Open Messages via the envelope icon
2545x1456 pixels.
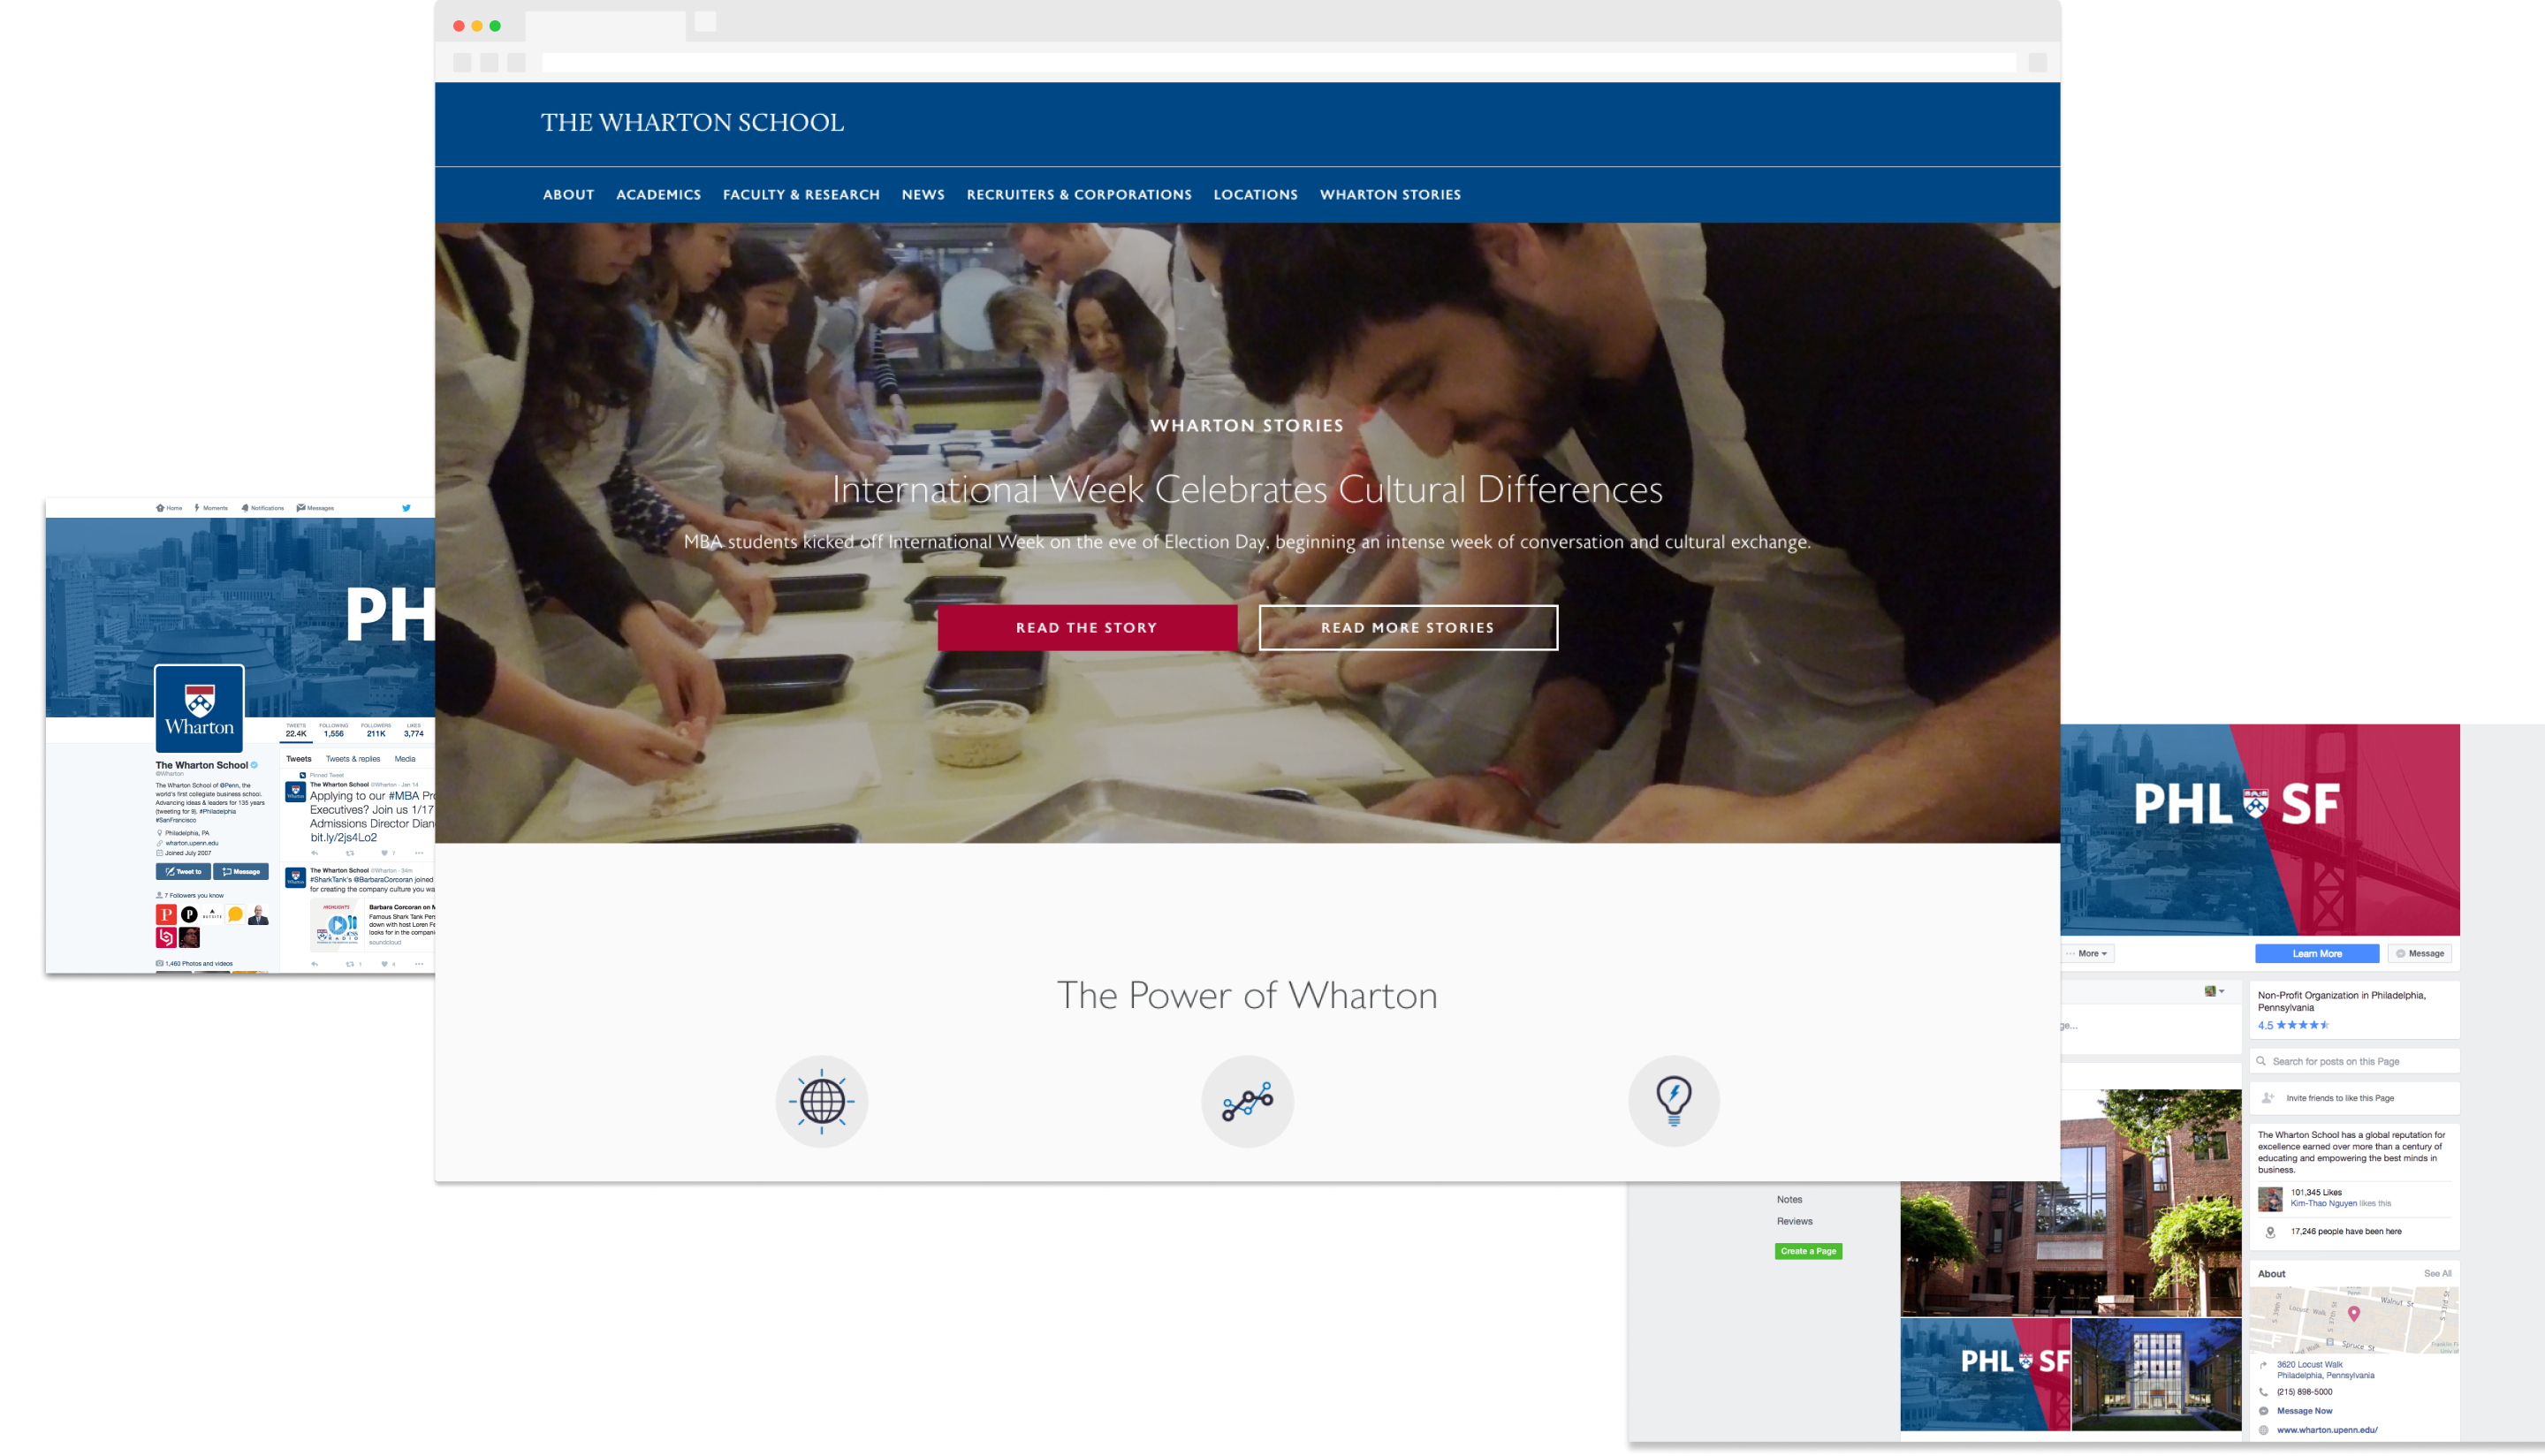302,508
